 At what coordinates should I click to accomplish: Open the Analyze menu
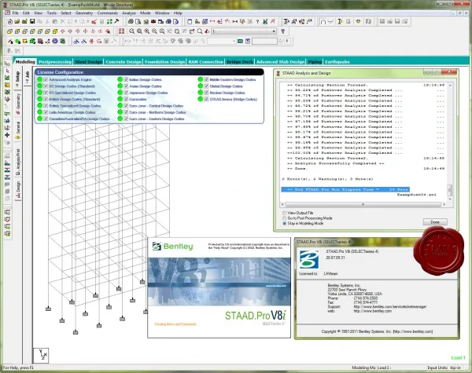coord(129,13)
